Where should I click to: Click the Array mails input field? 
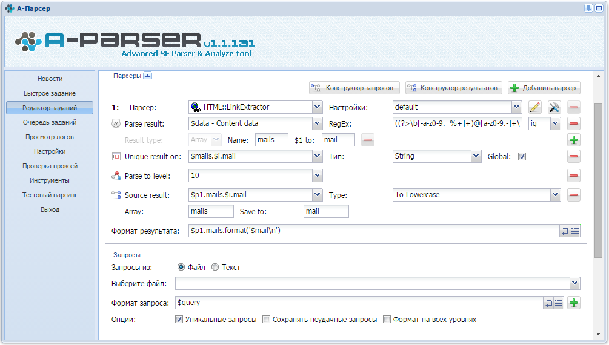click(211, 211)
